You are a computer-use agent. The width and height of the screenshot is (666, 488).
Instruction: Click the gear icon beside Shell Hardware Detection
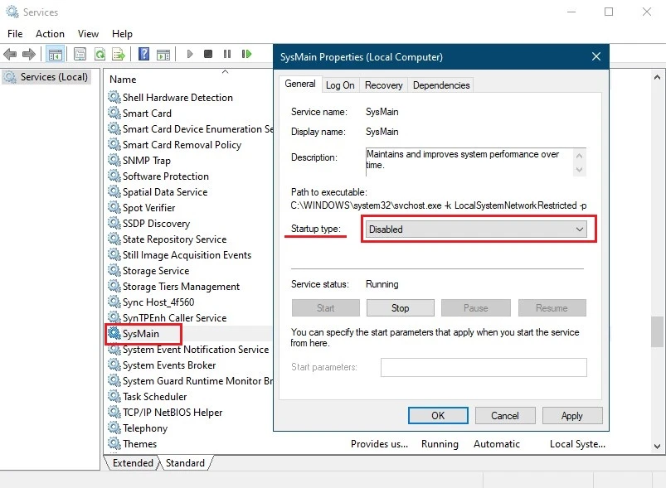[x=114, y=97]
